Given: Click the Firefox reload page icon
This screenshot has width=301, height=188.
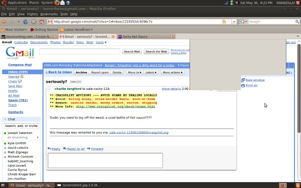Looking at the screenshot, I should coord(26,22).
